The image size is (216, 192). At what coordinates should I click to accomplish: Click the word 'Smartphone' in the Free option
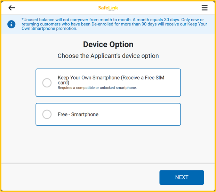(x=85, y=114)
